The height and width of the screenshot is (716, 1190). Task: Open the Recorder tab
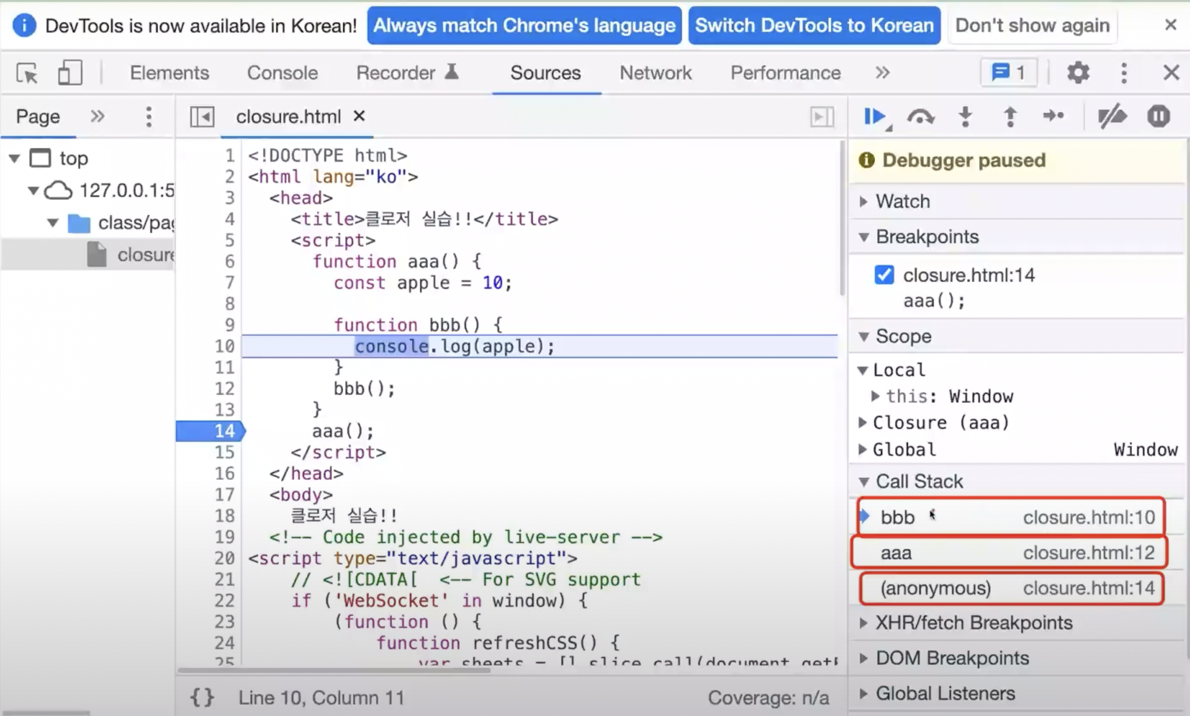408,73
